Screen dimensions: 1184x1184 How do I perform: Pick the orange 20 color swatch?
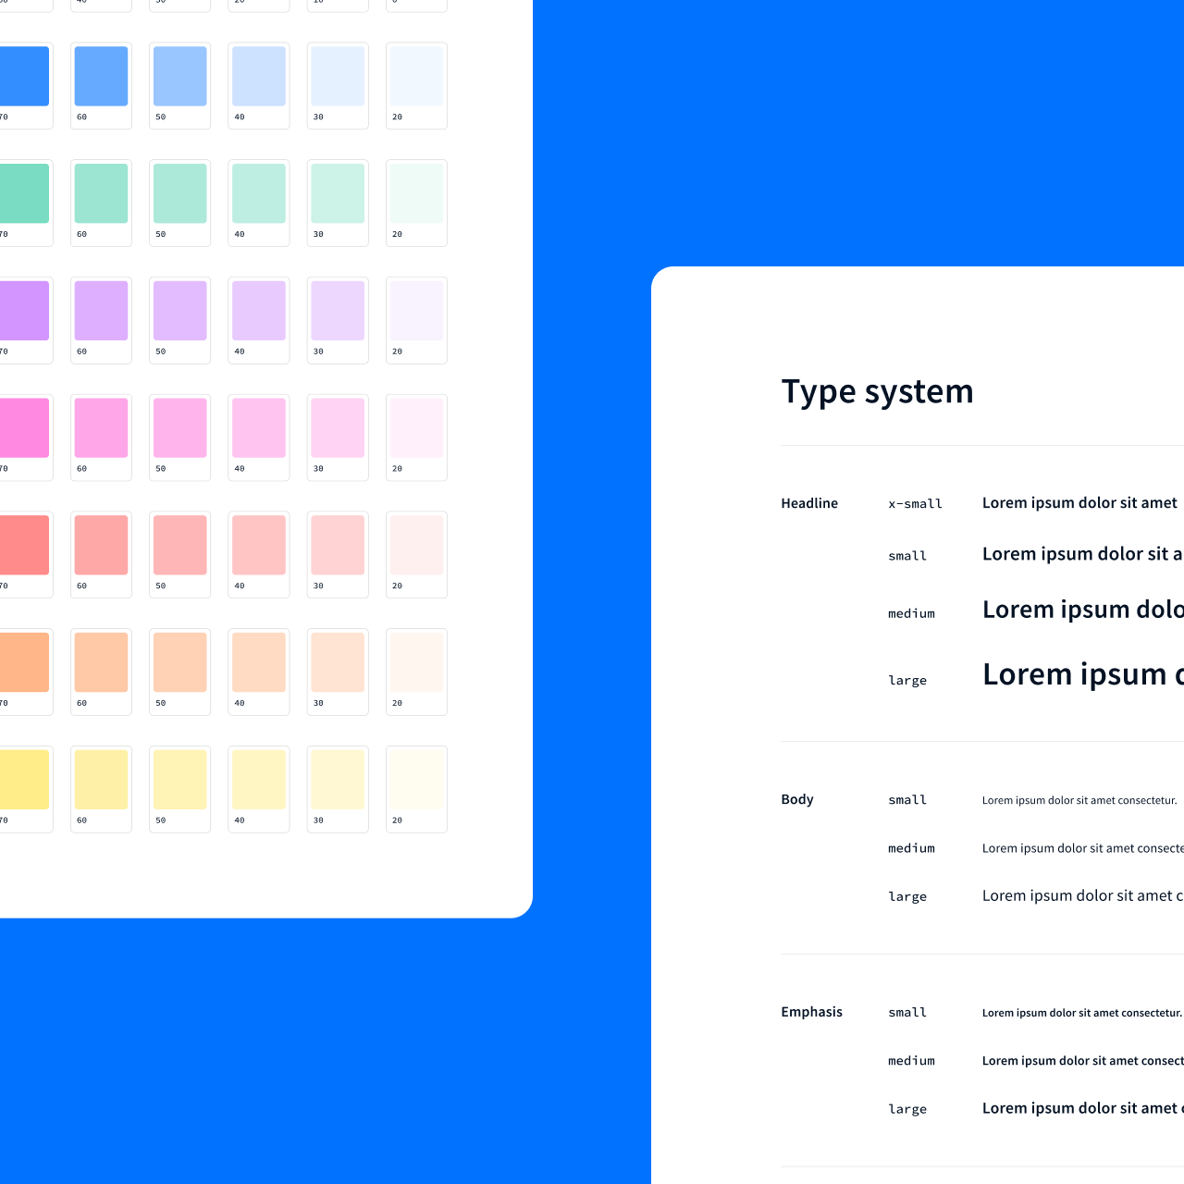415,662
